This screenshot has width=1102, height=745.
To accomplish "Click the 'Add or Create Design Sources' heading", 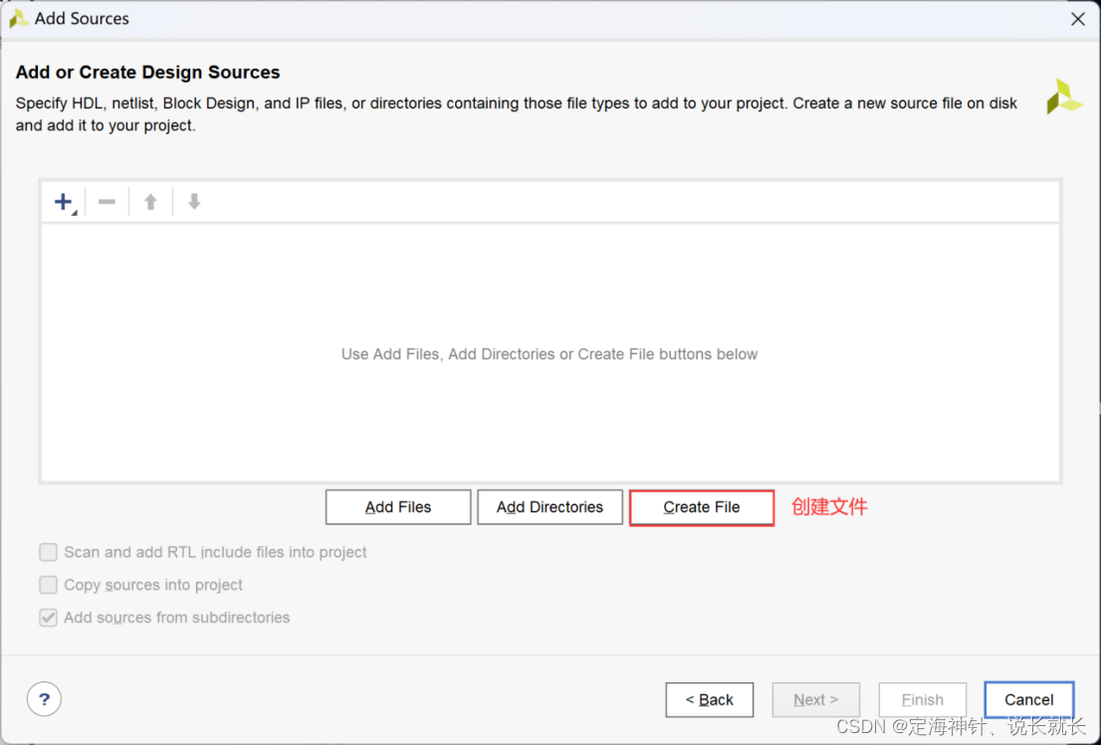I will point(147,73).
